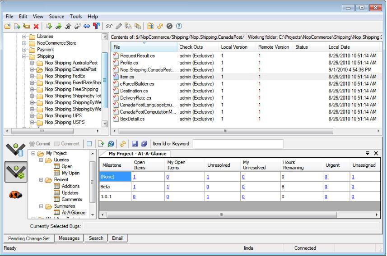The width and height of the screenshot is (387, 256).
Task: Open the Open Items link for Beta
Action: 134,187
